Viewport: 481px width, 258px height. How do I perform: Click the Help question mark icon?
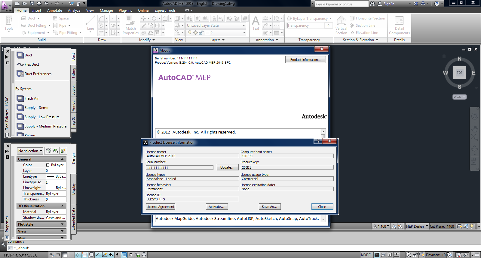pos(437,4)
